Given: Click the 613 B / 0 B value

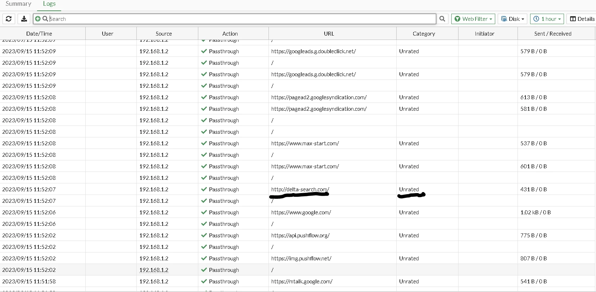Looking at the screenshot, I should 534,97.
